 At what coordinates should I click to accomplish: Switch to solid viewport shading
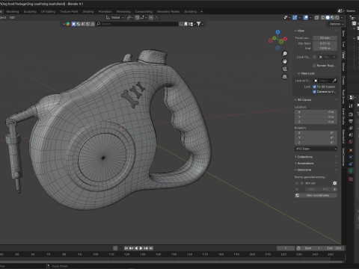(x=328, y=18)
